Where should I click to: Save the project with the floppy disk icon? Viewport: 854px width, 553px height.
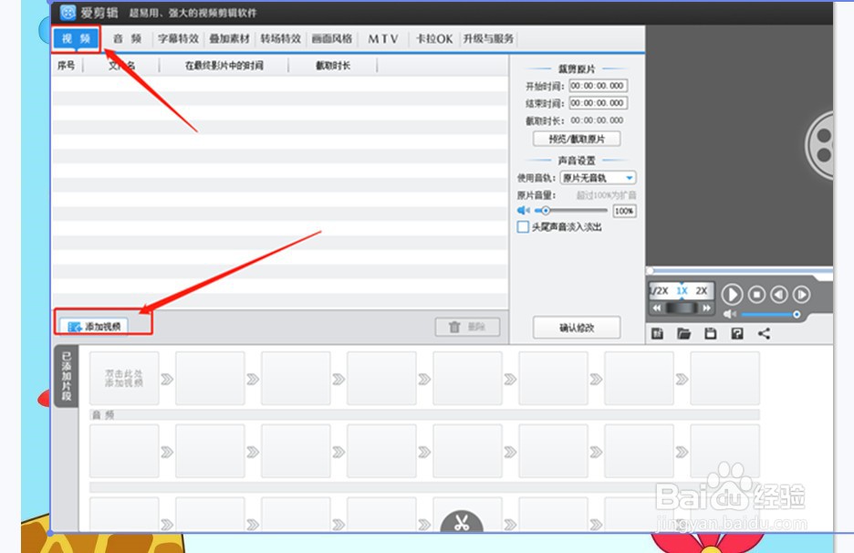pos(710,333)
